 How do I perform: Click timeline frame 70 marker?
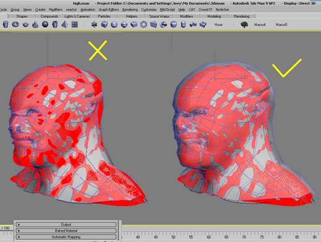[244, 237]
